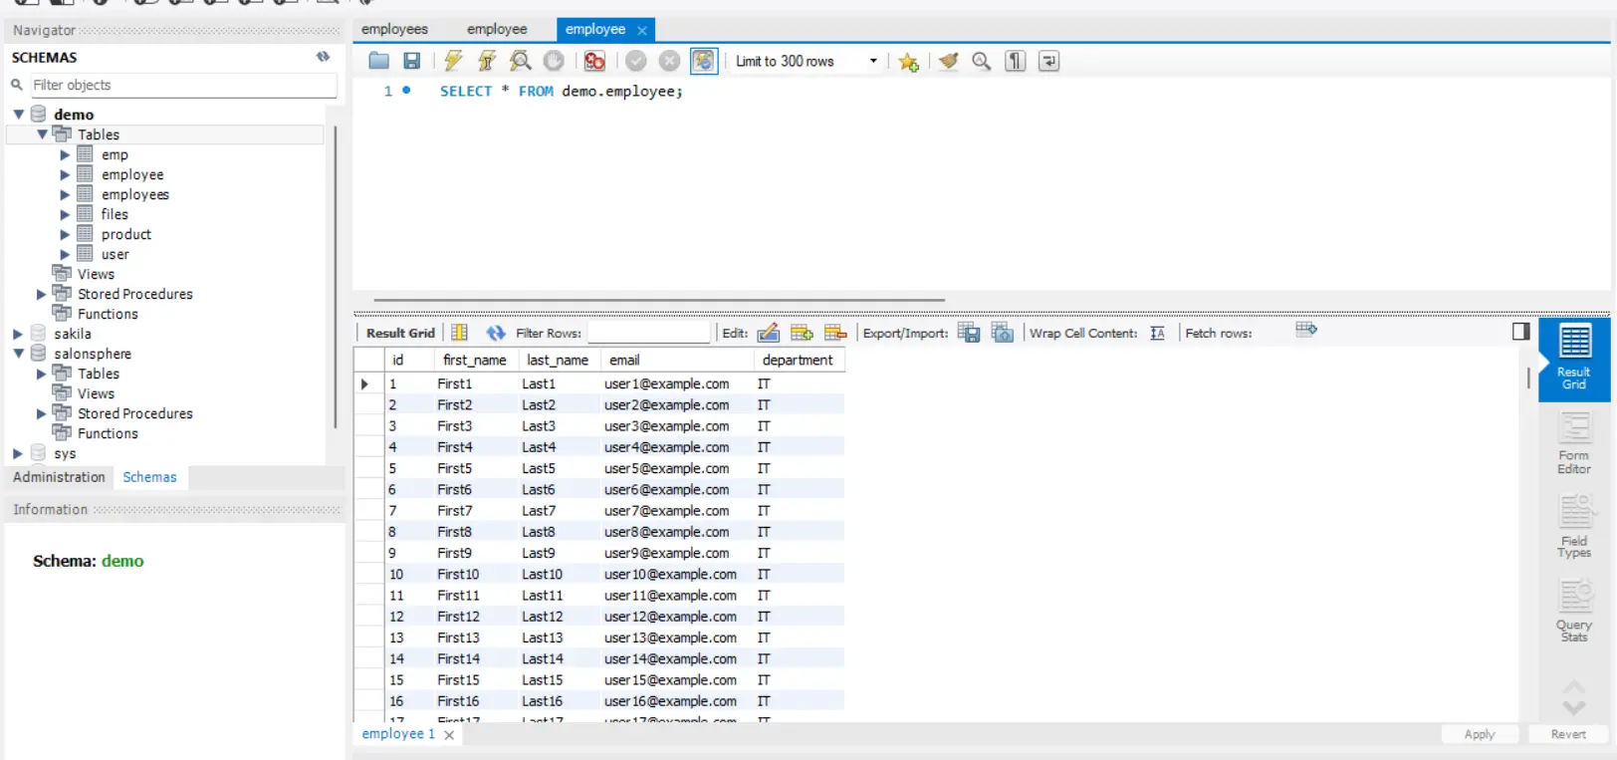Add query to favorites star icon
The height and width of the screenshot is (760, 1617).
908,62
